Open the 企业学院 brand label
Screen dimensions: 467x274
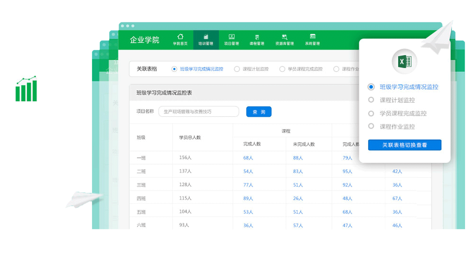144,40
